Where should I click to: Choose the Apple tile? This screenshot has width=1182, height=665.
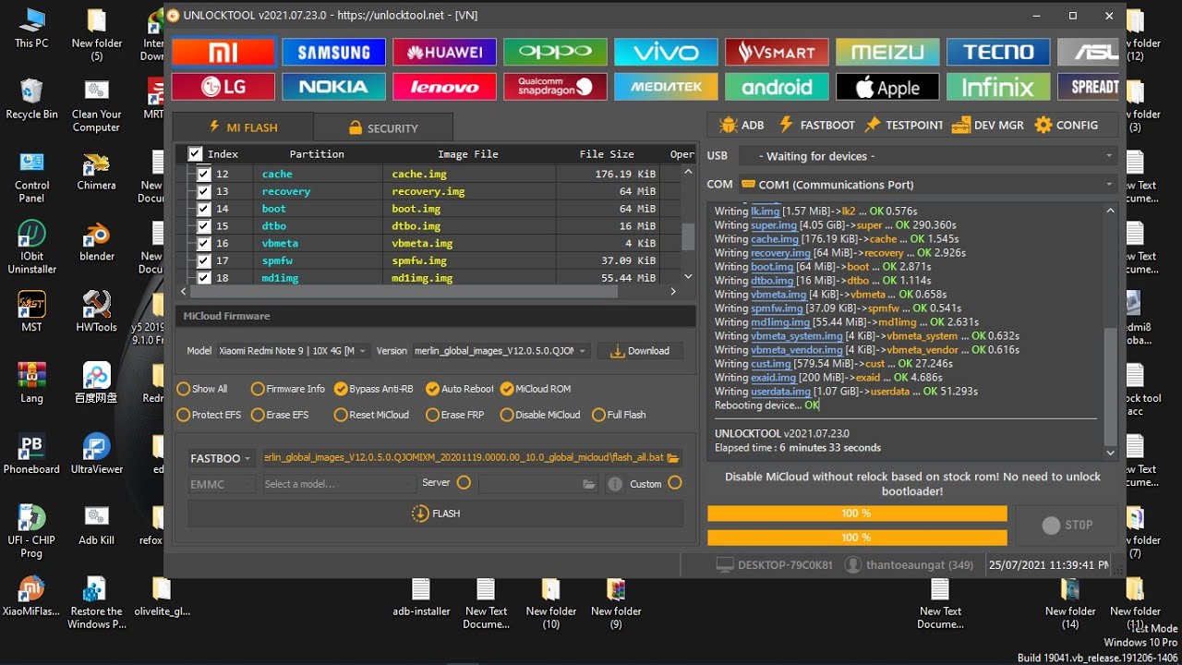tap(887, 87)
